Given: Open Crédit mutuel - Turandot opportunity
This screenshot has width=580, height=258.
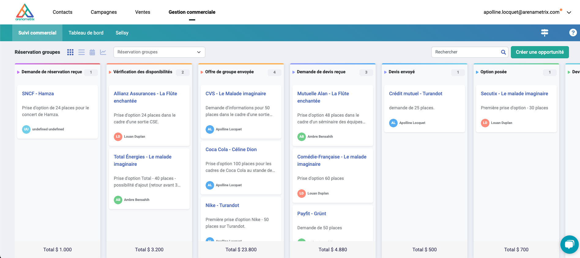Looking at the screenshot, I should point(415,93).
